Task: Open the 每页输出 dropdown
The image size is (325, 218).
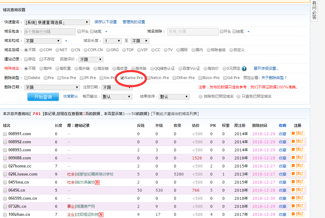Action: (116, 97)
